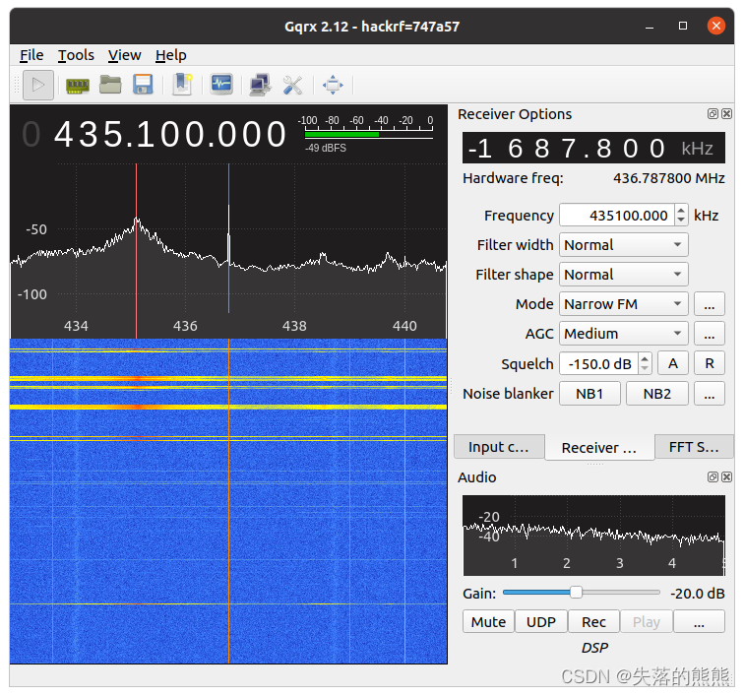Click the 438 frequency axis label
This screenshot has width=744, height=696.
pyautogui.click(x=294, y=326)
